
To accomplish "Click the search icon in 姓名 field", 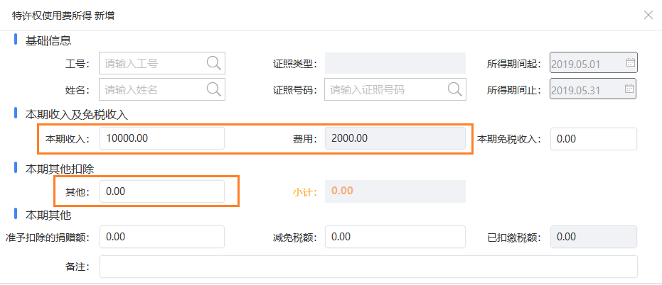I will [213, 89].
